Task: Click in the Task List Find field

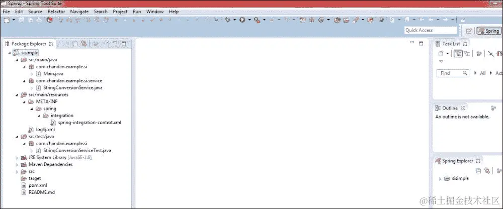Action: tap(453, 73)
